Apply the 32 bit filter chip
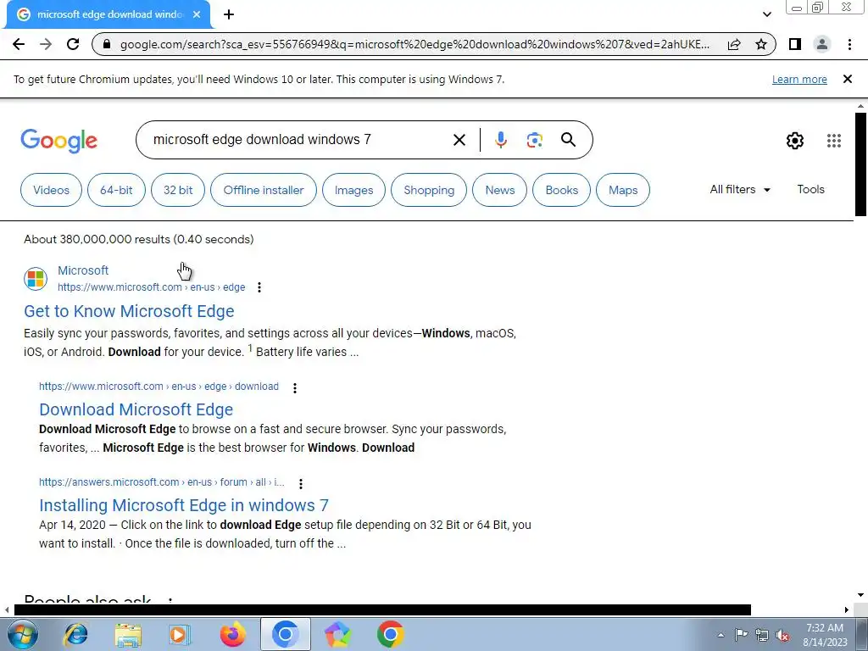This screenshot has height=651, width=868. point(178,190)
